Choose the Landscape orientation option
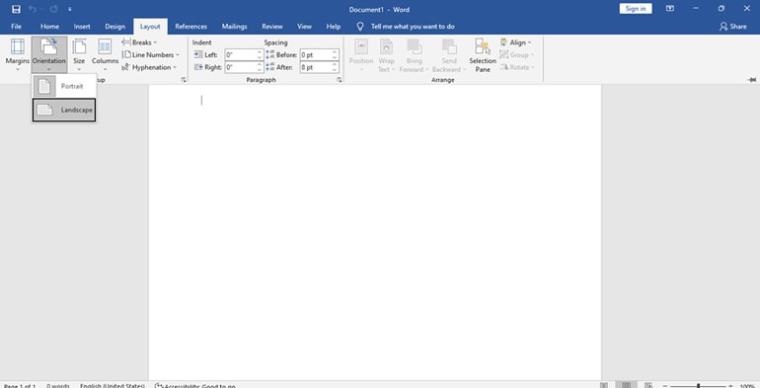 click(x=64, y=111)
